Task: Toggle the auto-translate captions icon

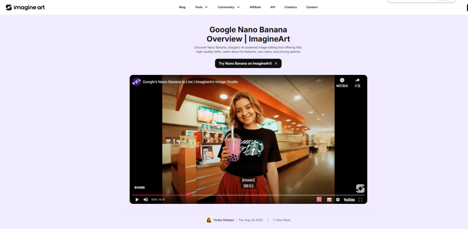Action: coord(319,200)
